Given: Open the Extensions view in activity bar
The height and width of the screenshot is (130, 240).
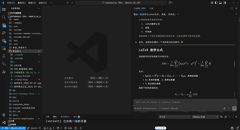Looking at the screenshot, I should point(4,41).
